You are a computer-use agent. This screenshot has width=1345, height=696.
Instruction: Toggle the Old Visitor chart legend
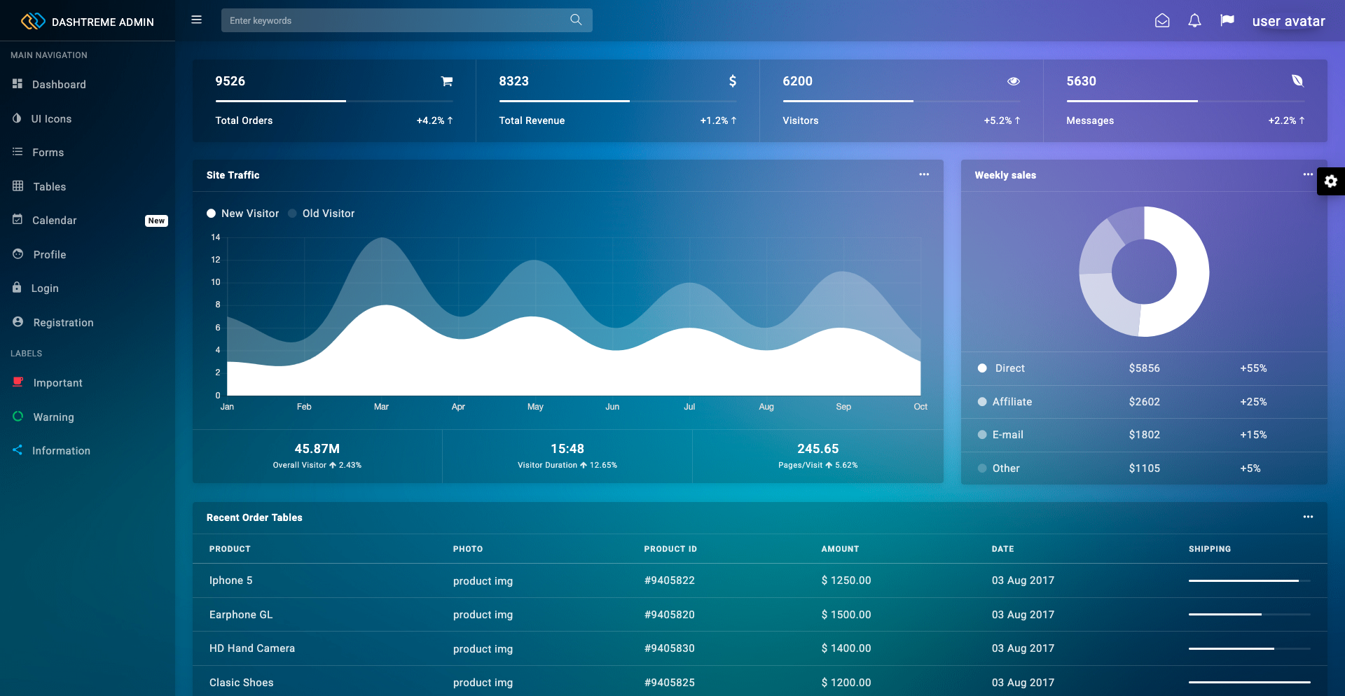322,214
